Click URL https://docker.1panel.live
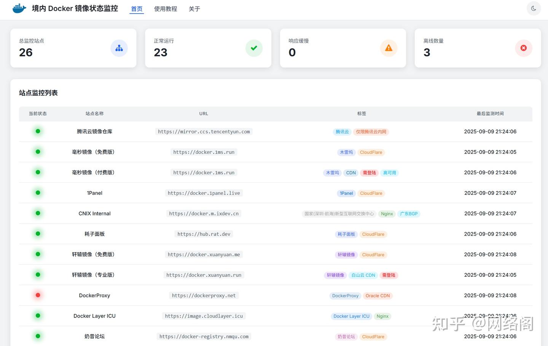This screenshot has width=548, height=346. click(x=204, y=193)
